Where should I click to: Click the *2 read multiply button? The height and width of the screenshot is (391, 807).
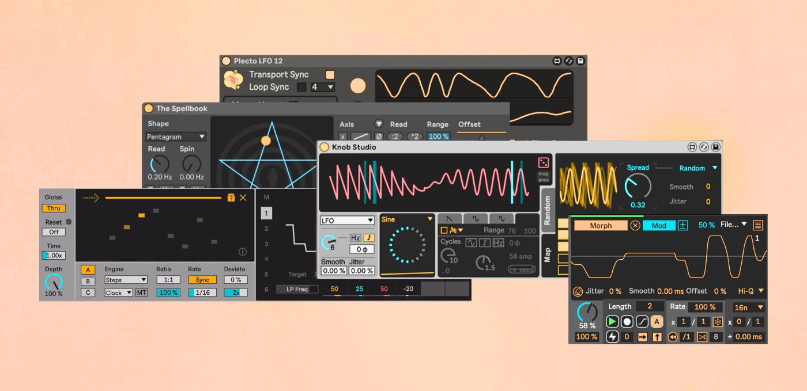coord(414,137)
